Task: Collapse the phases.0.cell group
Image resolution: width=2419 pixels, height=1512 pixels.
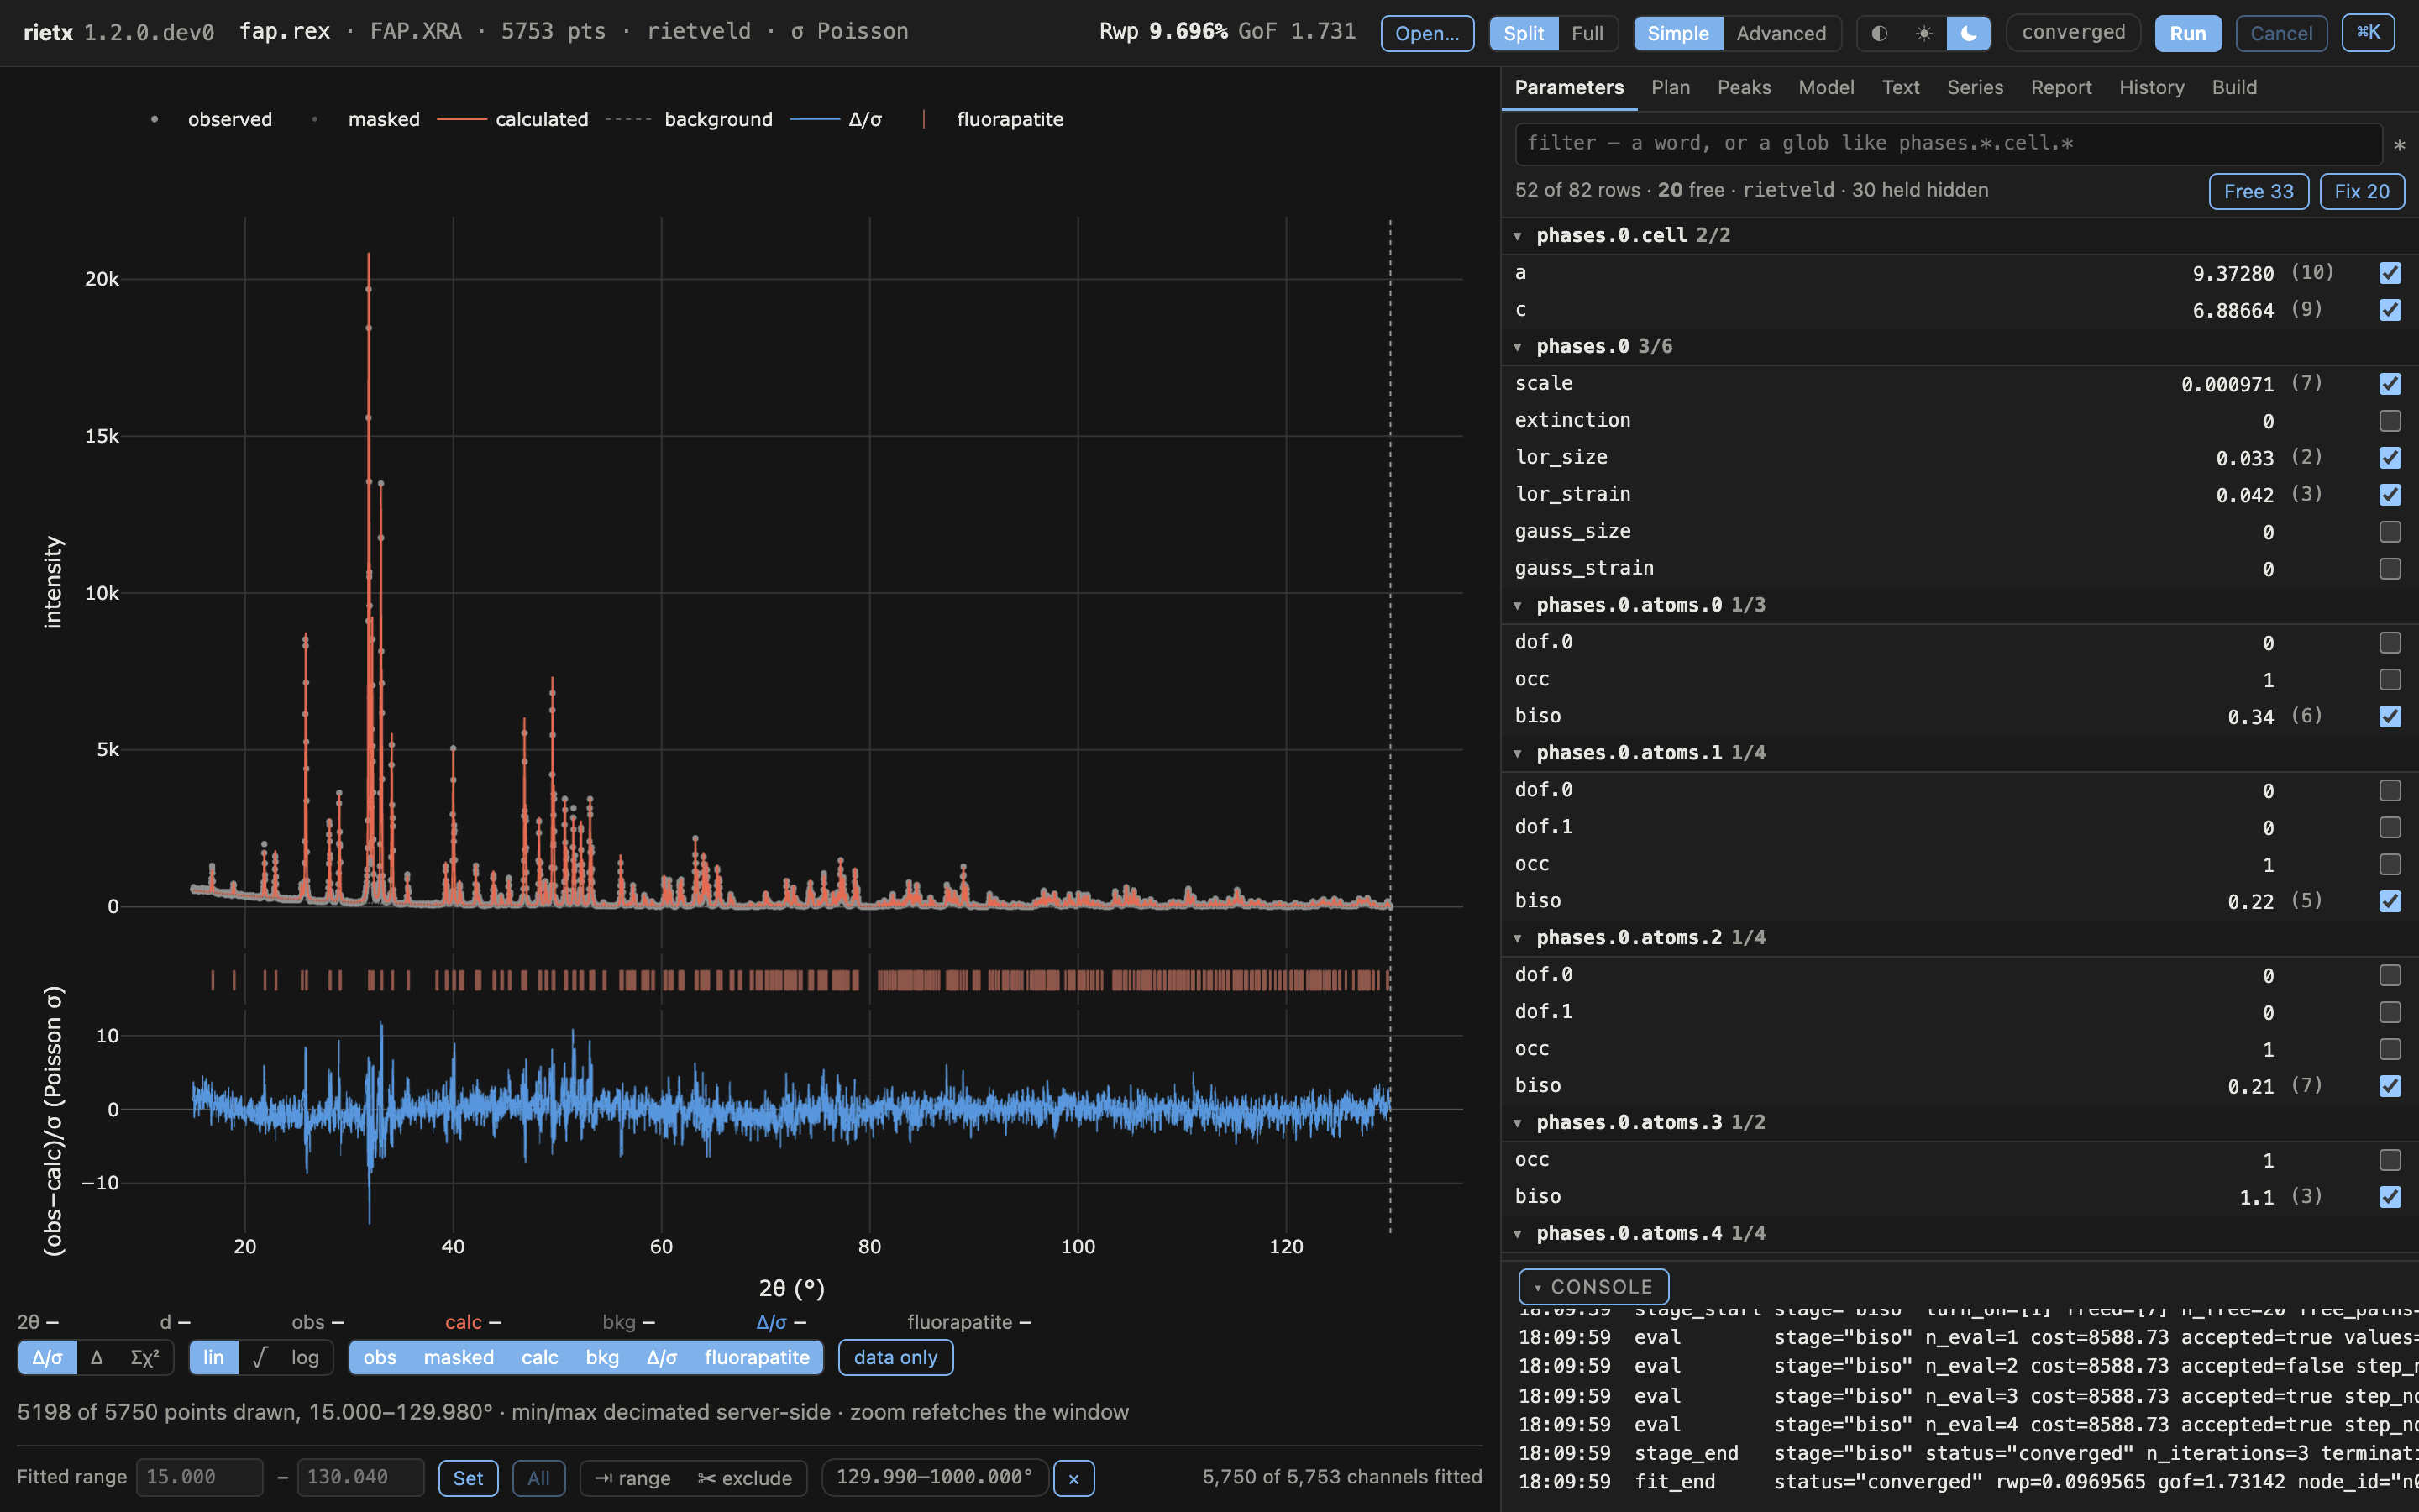Action: tap(1518, 236)
